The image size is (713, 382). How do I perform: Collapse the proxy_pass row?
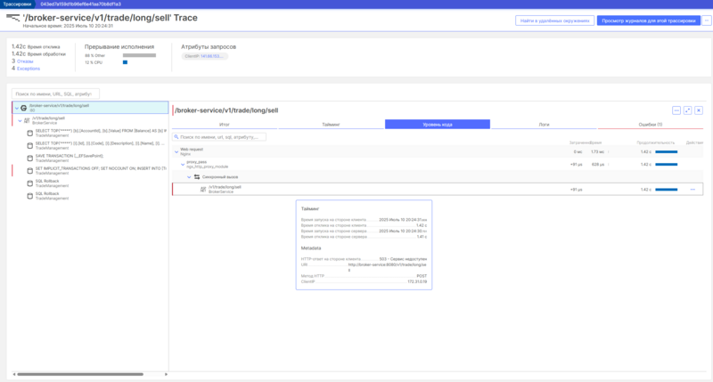click(x=182, y=164)
